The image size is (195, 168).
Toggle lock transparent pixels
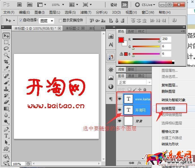pos(129,89)
